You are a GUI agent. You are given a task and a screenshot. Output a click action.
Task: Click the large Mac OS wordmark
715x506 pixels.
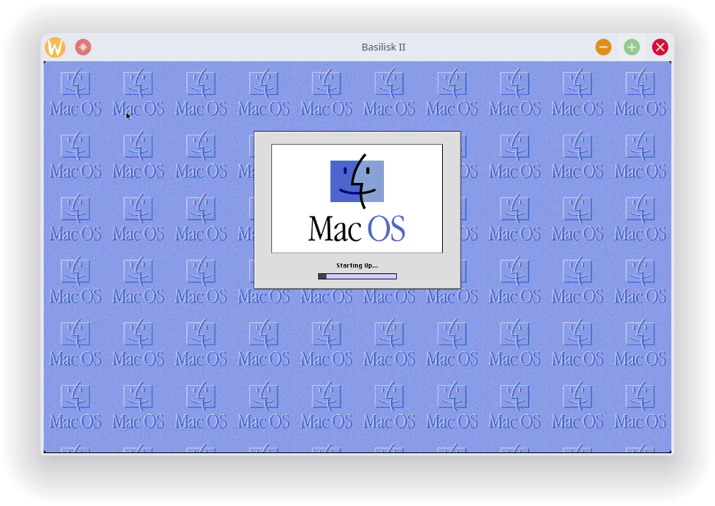[356, 229]
